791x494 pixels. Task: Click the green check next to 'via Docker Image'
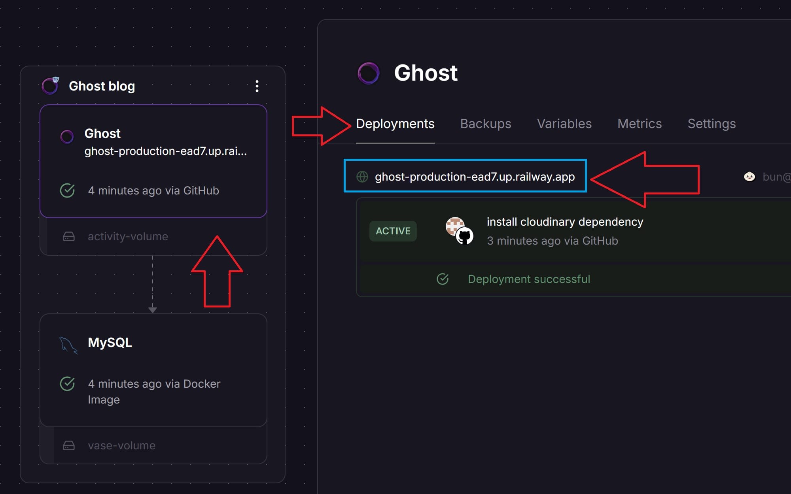[67, 383]
